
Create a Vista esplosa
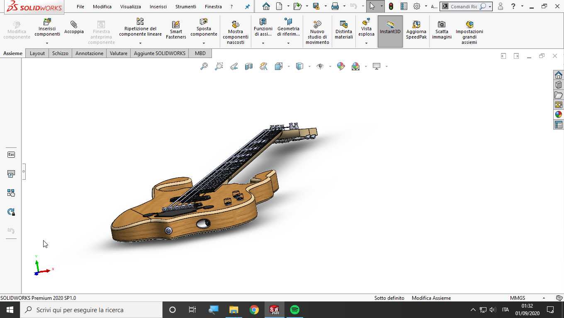(x=366, y=27)
